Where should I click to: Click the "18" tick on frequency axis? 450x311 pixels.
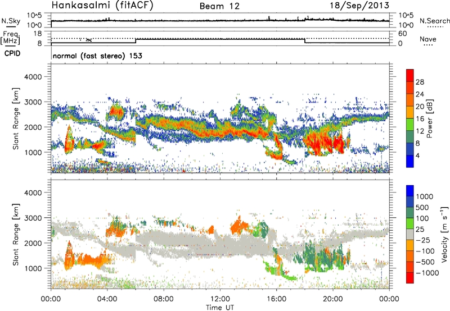[x=37, y=34]
